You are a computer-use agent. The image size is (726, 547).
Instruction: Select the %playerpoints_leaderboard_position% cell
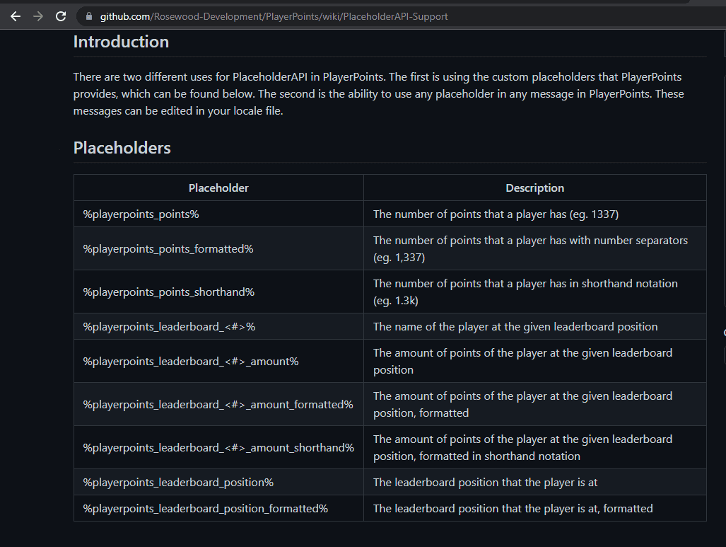(178, 482)
